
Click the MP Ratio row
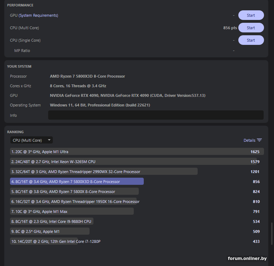[x=22, y=51]
